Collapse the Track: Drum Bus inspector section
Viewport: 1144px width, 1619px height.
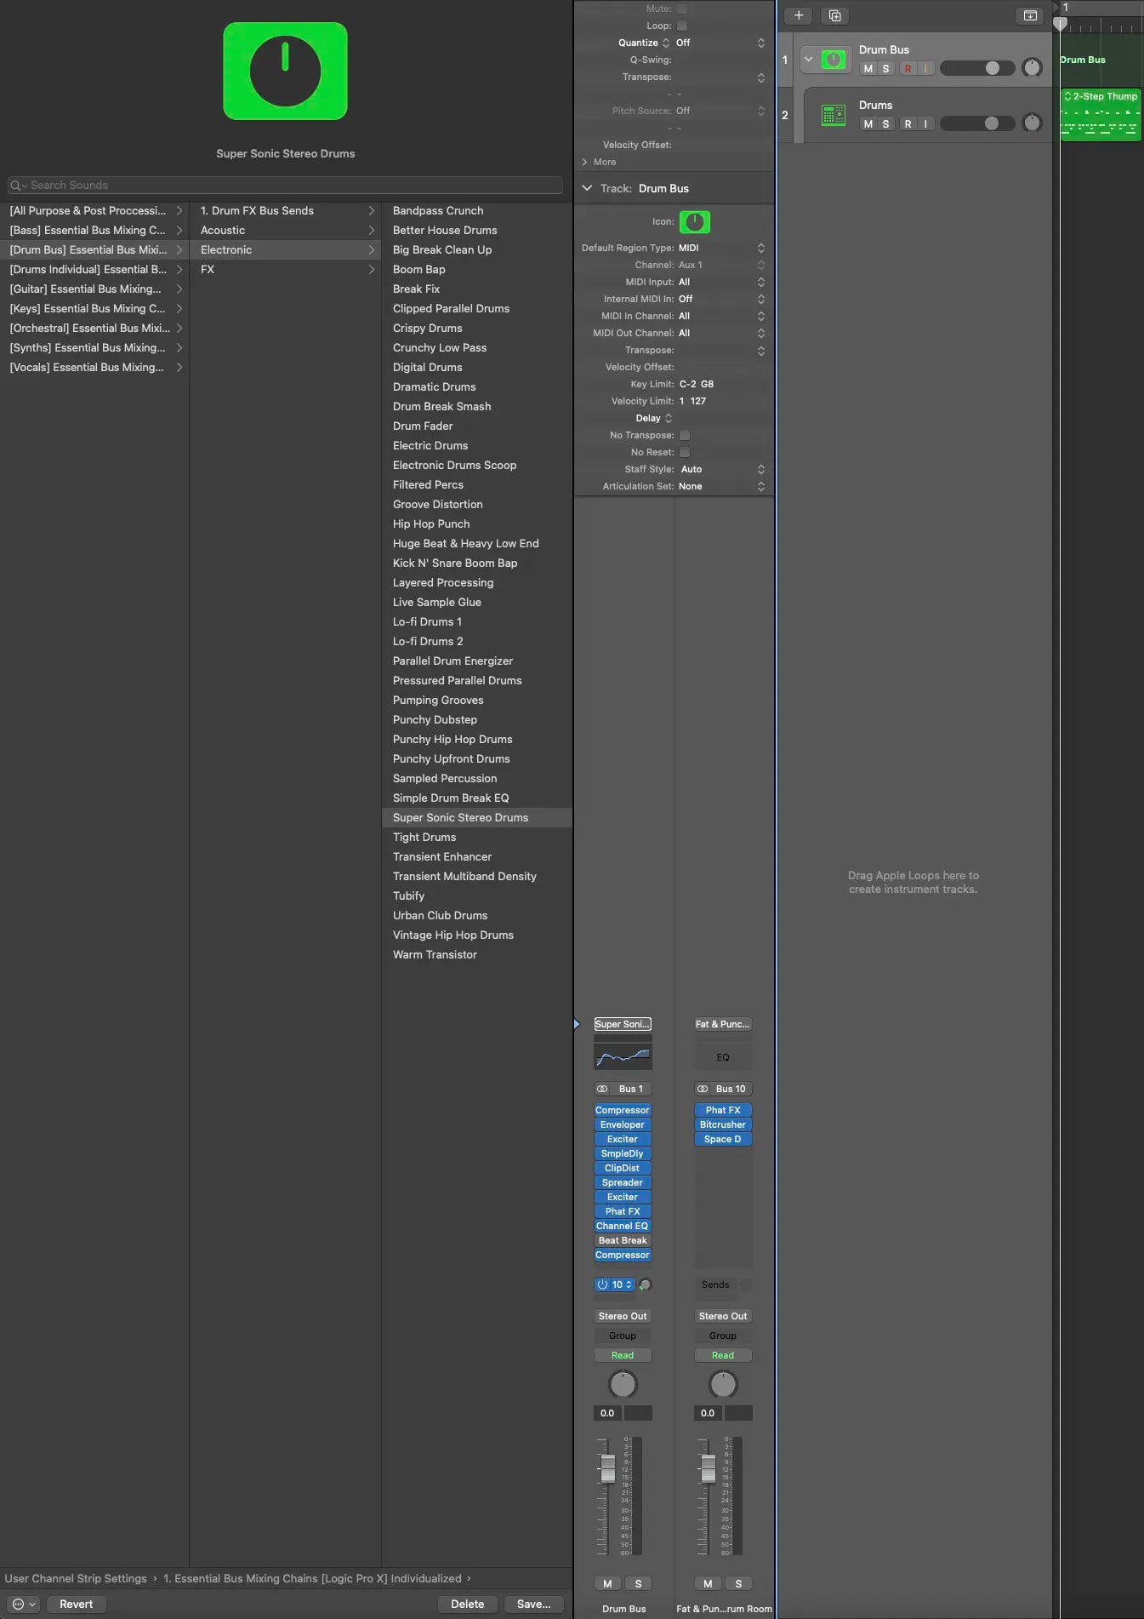pos(587,188)
